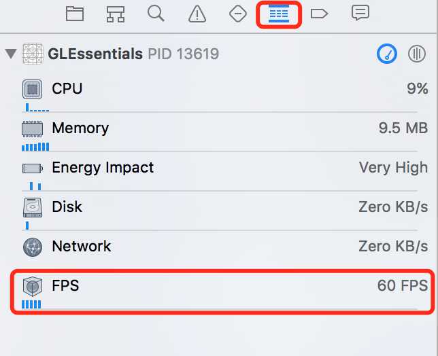Image resolution: width=438 pixels, height=356 pixels.
Task: Open the Find navigator magnifier icon
Action: click(x=156, y=14)
